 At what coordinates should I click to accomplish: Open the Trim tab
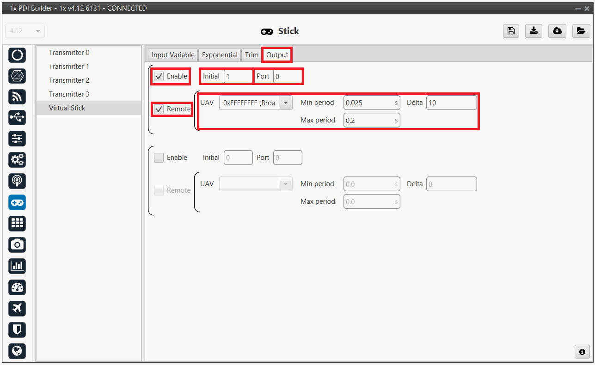point(251,55)
